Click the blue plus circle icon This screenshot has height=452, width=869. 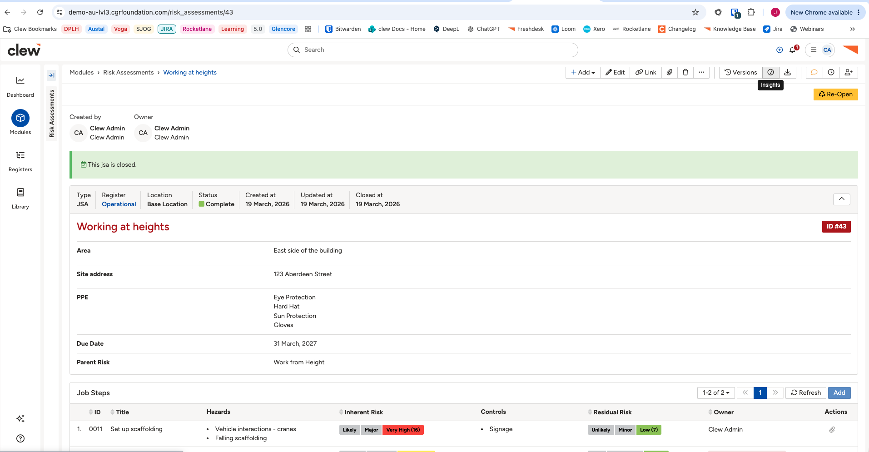pyautogui.click(x=780, y=50)
